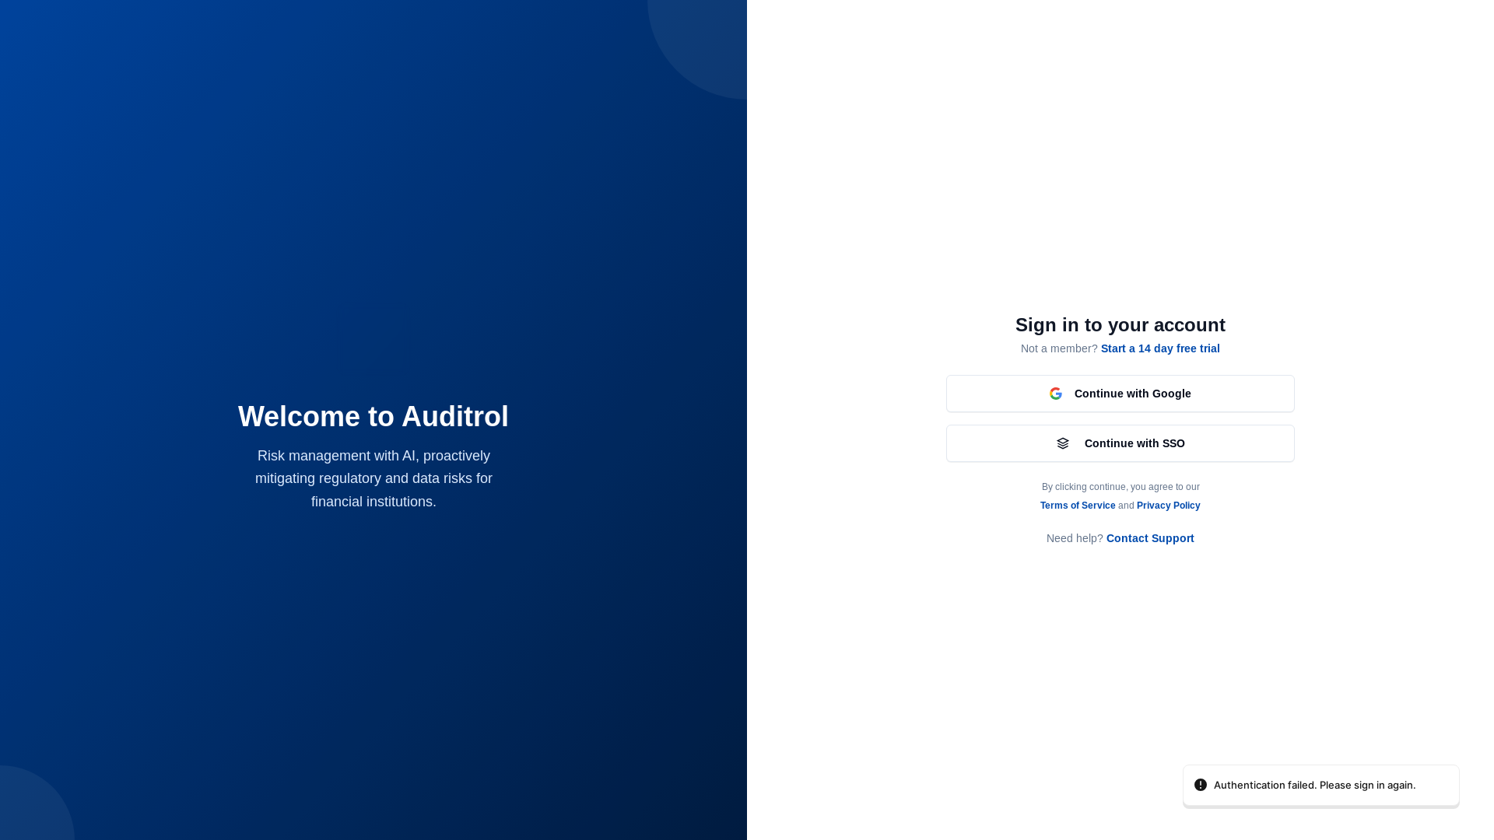Click the Continue with SSO button
The width and height of the screenshot is (1494, 840).
1120,443
